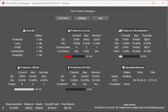Click the loss remain value $334
The width and height of the screenshot is (168, 112).
[97, 40]
